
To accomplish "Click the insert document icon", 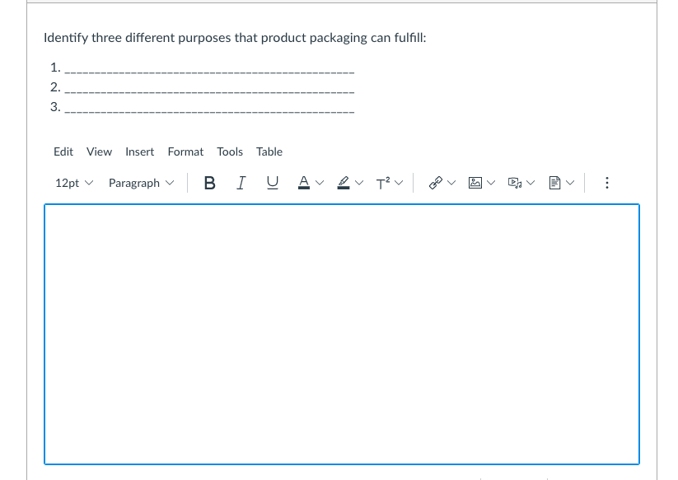I will click(554, 183).
